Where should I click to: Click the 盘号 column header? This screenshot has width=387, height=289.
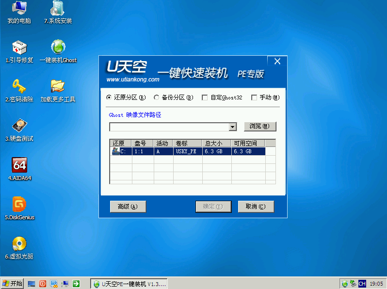point(143,144)
